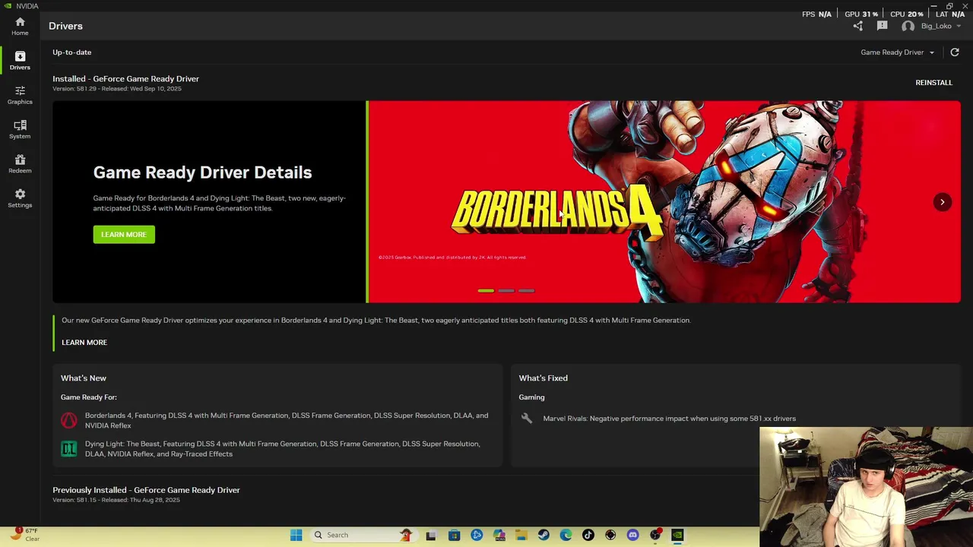Open TikTok from taskbar
The image size is (973, 547).
(x=588, y=535)
